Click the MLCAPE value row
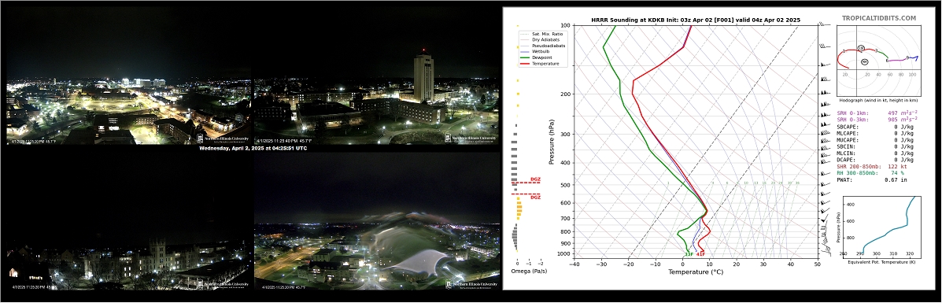This screenshot has width=942, height=303. pos(875,133)
